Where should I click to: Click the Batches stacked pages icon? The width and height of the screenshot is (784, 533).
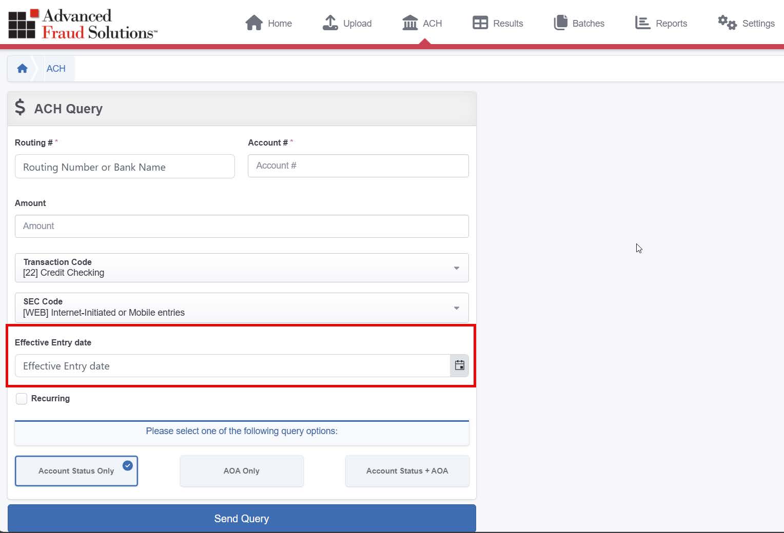[561, 23]
